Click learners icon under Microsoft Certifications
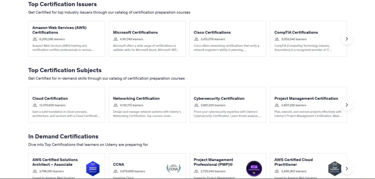 tap(116, 39)
